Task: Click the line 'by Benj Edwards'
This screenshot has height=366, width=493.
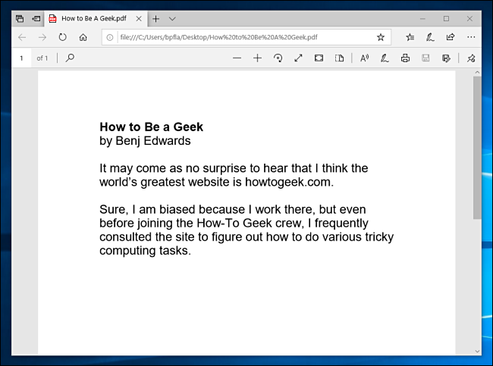Action: [x=145, y=141]
